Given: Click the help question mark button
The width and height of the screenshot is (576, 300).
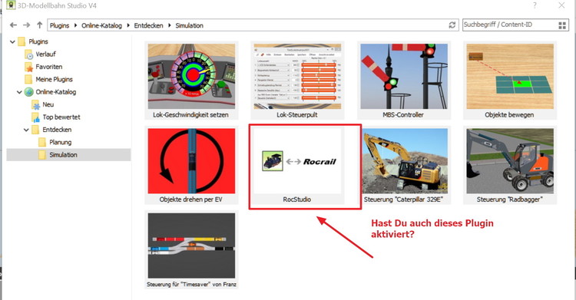Looking at the screenshot, I should point(535,5).
